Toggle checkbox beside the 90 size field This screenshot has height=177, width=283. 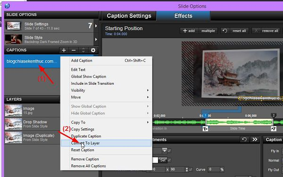(191, 169)
